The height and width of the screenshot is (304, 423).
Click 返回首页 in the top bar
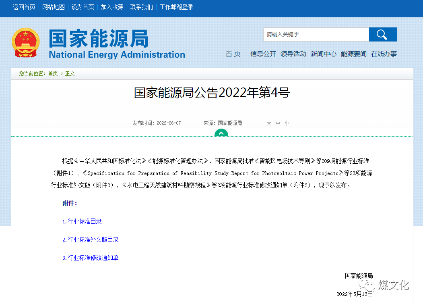coord(23,7)
